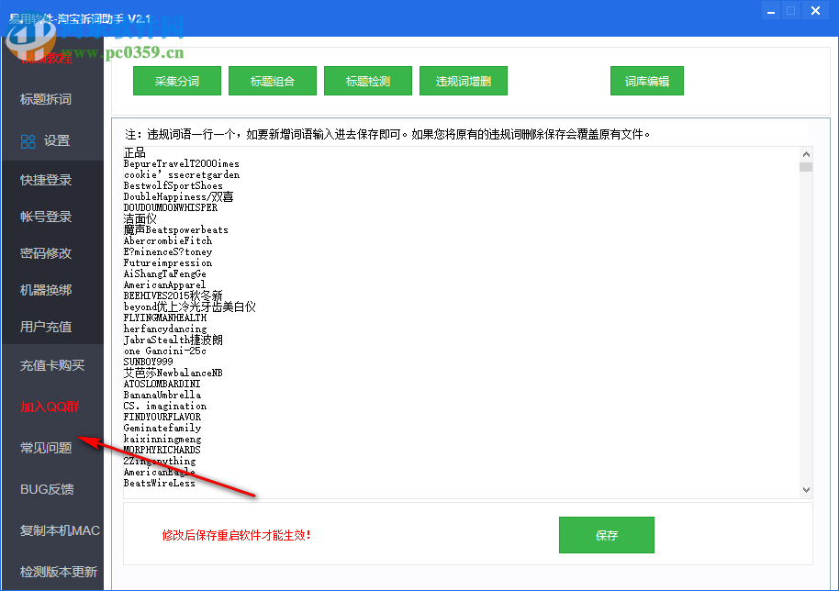Click the beyond优上冷光牙齿美白仪 line
Image resolution: width=839 pixels, height=591 pixels.
click(x=190, y=307)
